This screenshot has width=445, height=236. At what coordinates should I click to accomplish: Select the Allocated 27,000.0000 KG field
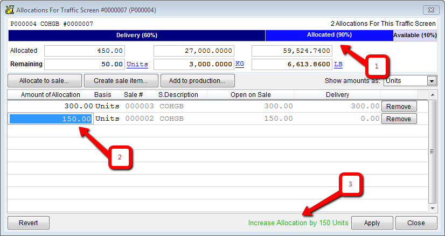click(194, 51)
